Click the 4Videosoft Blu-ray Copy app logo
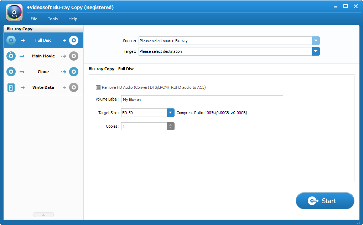Image resolution: width=363 pixels, height=225 pixels. click(x=14, y=12)
